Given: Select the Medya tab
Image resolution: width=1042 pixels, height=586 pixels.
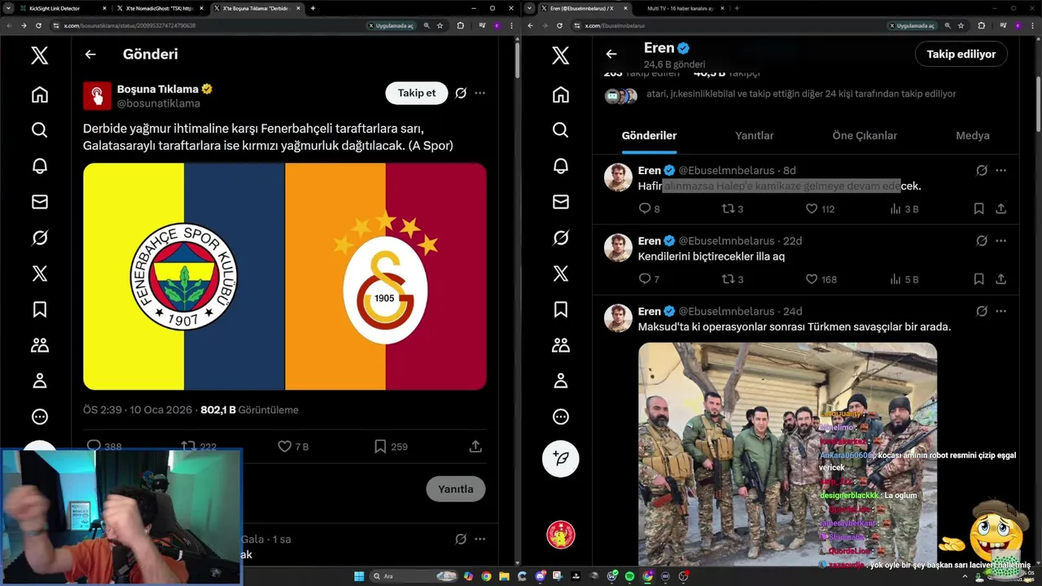Looking at the screenshot, I should pyautogui.click(x=973, y=136).
